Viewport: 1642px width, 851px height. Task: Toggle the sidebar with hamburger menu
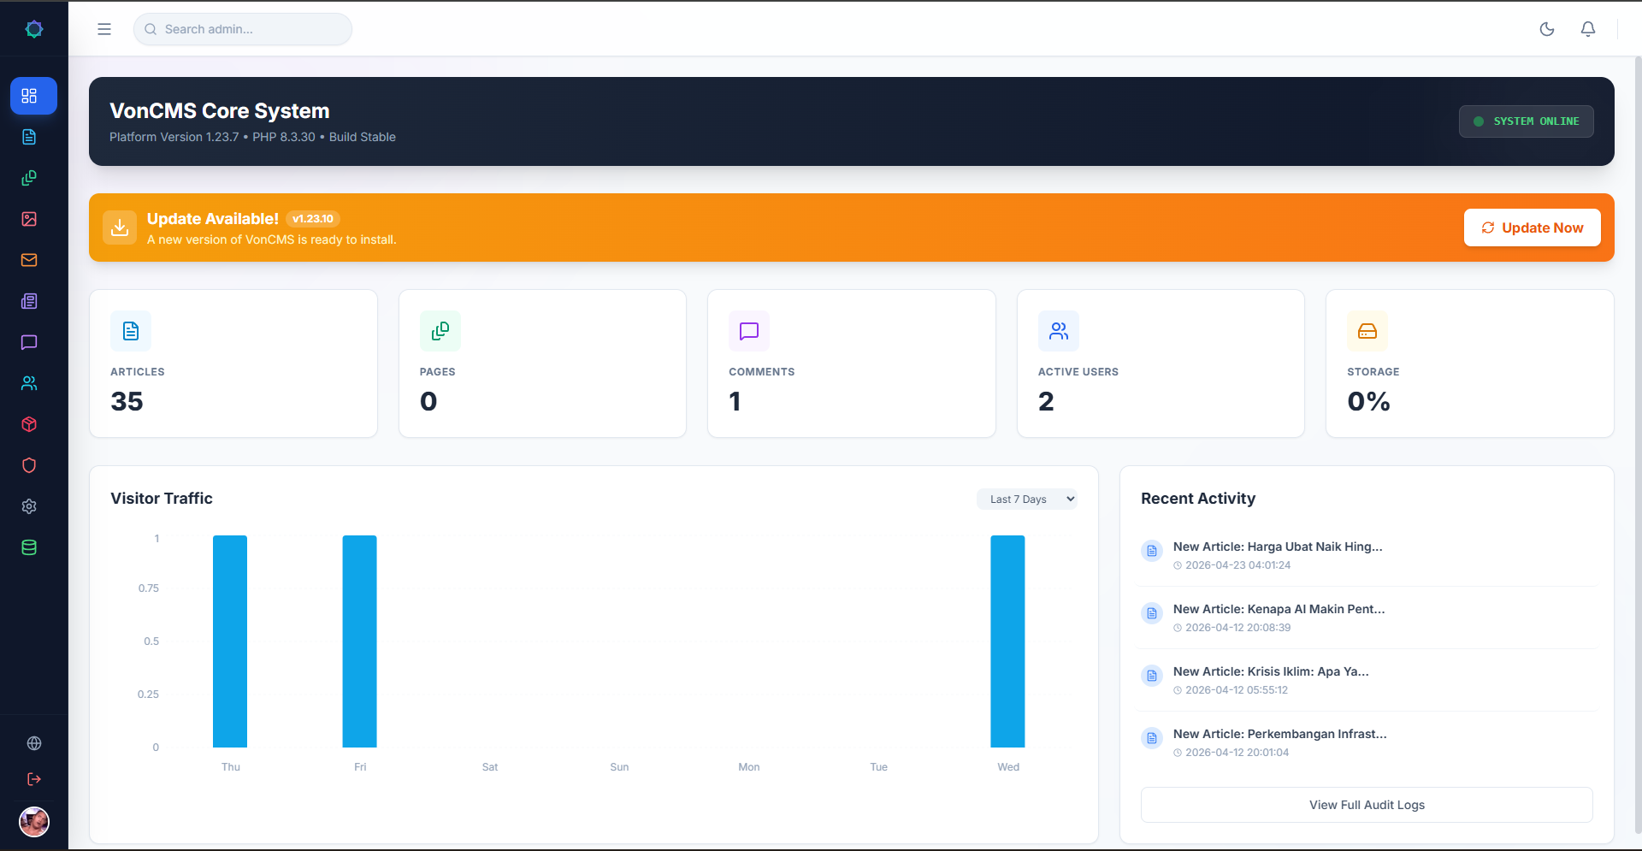pyautogui.click(x=104, y=29)
